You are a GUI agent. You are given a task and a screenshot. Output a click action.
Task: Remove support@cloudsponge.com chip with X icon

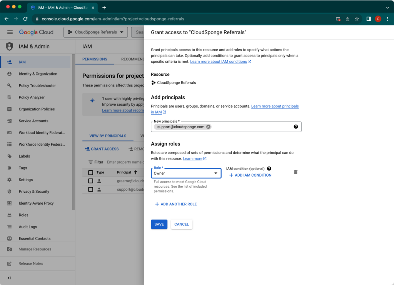208,127
